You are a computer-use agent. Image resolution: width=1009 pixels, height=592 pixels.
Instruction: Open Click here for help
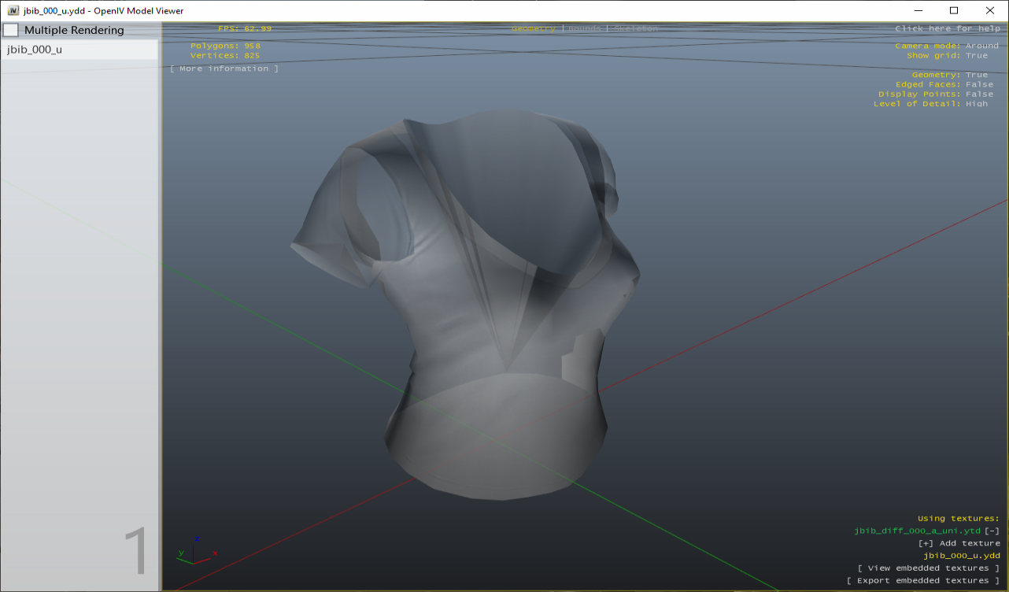point(948,28)
